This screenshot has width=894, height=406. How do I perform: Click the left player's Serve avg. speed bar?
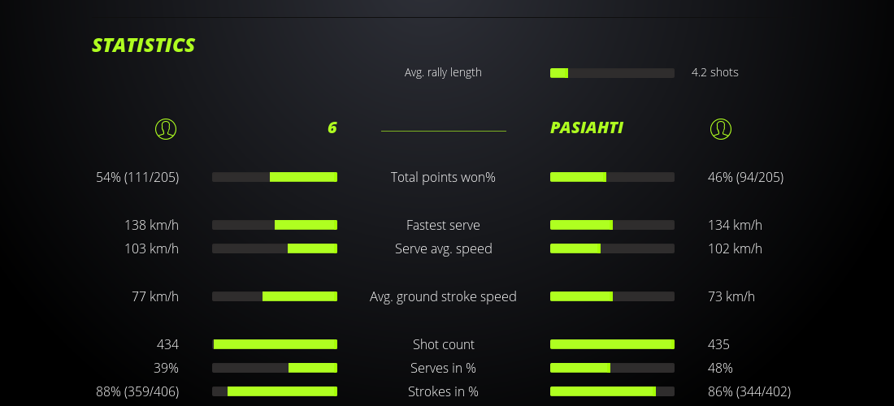point(275,248)
